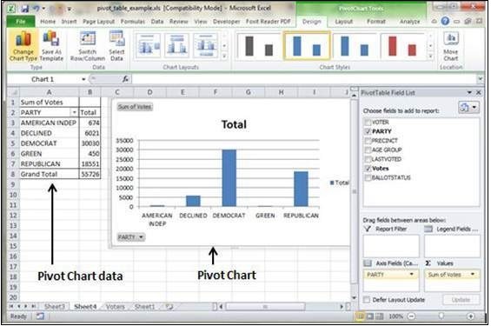Screen dimensions: 491x326
Task: Open PARTY filter dropdown in cell A2
Action: pyautogui.click(x=74, y=112)
